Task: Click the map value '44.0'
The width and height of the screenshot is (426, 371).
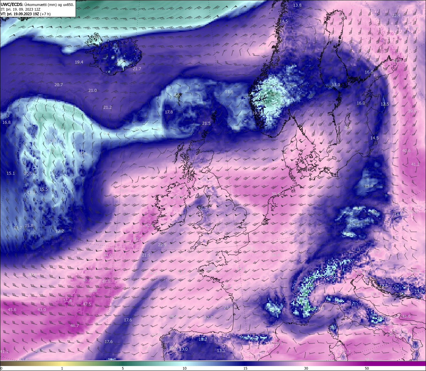Action: tap(107, 255)
